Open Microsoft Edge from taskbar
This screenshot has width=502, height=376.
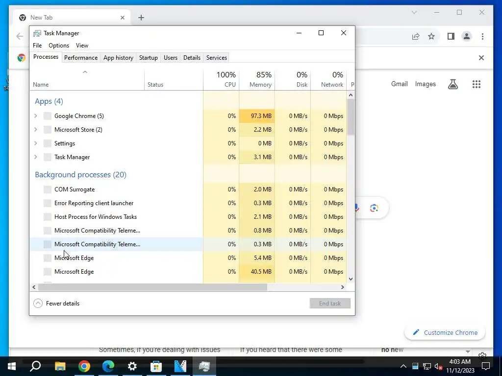(x=108, y=366)
